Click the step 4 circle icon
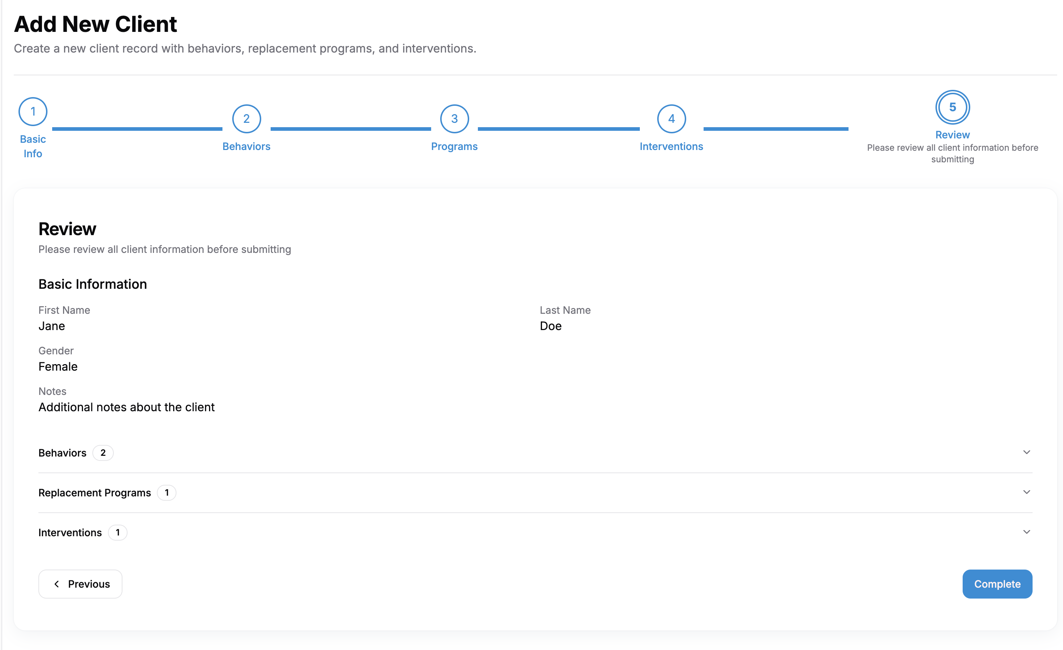Screen dimensions: 1063x650 (x=671, y=118)
